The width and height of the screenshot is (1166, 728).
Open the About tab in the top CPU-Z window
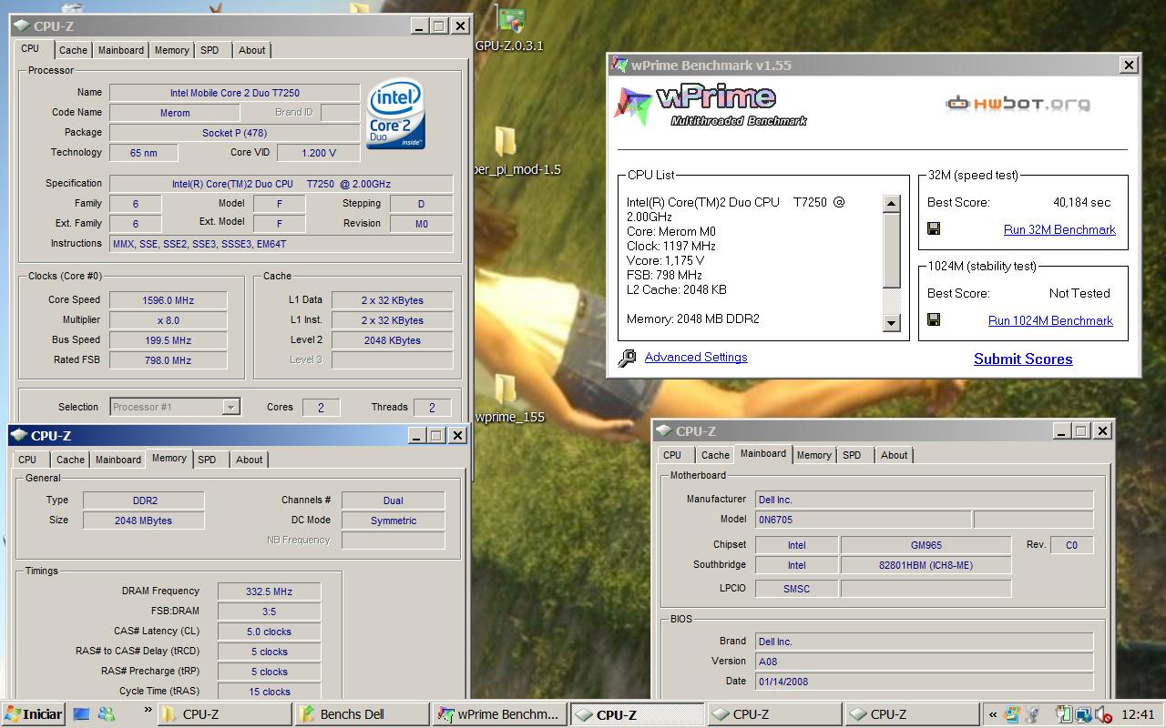click(x=252, y=50)
